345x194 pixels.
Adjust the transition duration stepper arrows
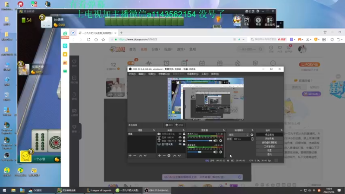[x=252, y=139]
